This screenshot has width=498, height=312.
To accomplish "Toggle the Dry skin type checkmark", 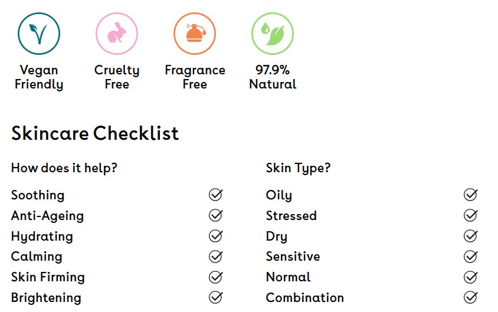I will tap(471, 236).
